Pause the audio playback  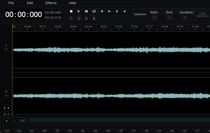tap(86, 11)
